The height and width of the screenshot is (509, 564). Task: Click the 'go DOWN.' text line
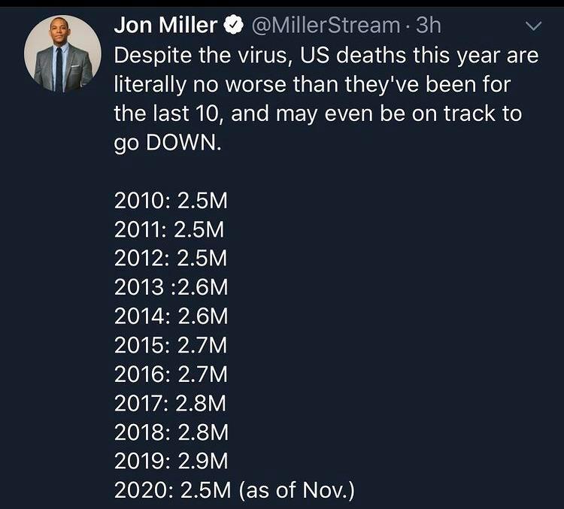click(168, 142)
